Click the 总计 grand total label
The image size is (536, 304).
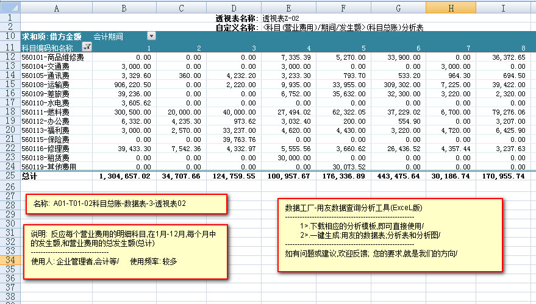pyautogui.click(x=30, y=176)
